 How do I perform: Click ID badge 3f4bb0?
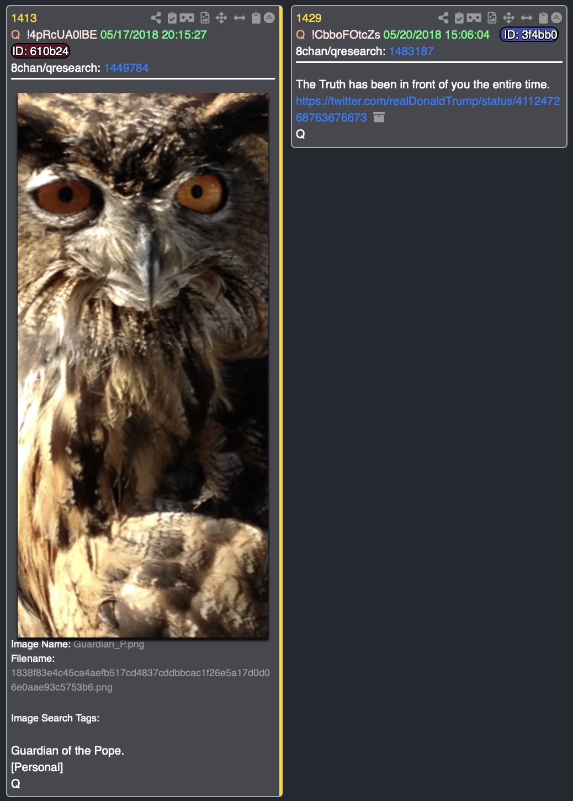(x=529, y=35)
